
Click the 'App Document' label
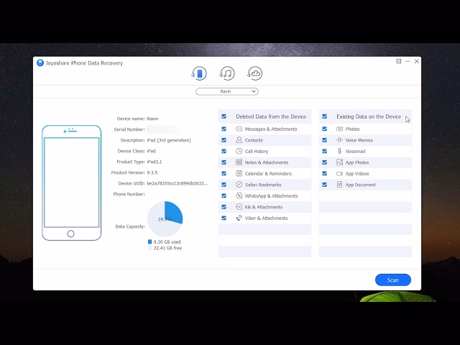point(361,185)
